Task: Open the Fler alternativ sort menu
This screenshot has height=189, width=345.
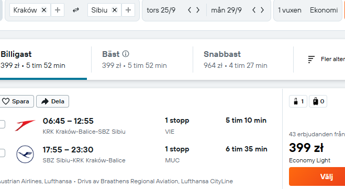Action: 326,60
